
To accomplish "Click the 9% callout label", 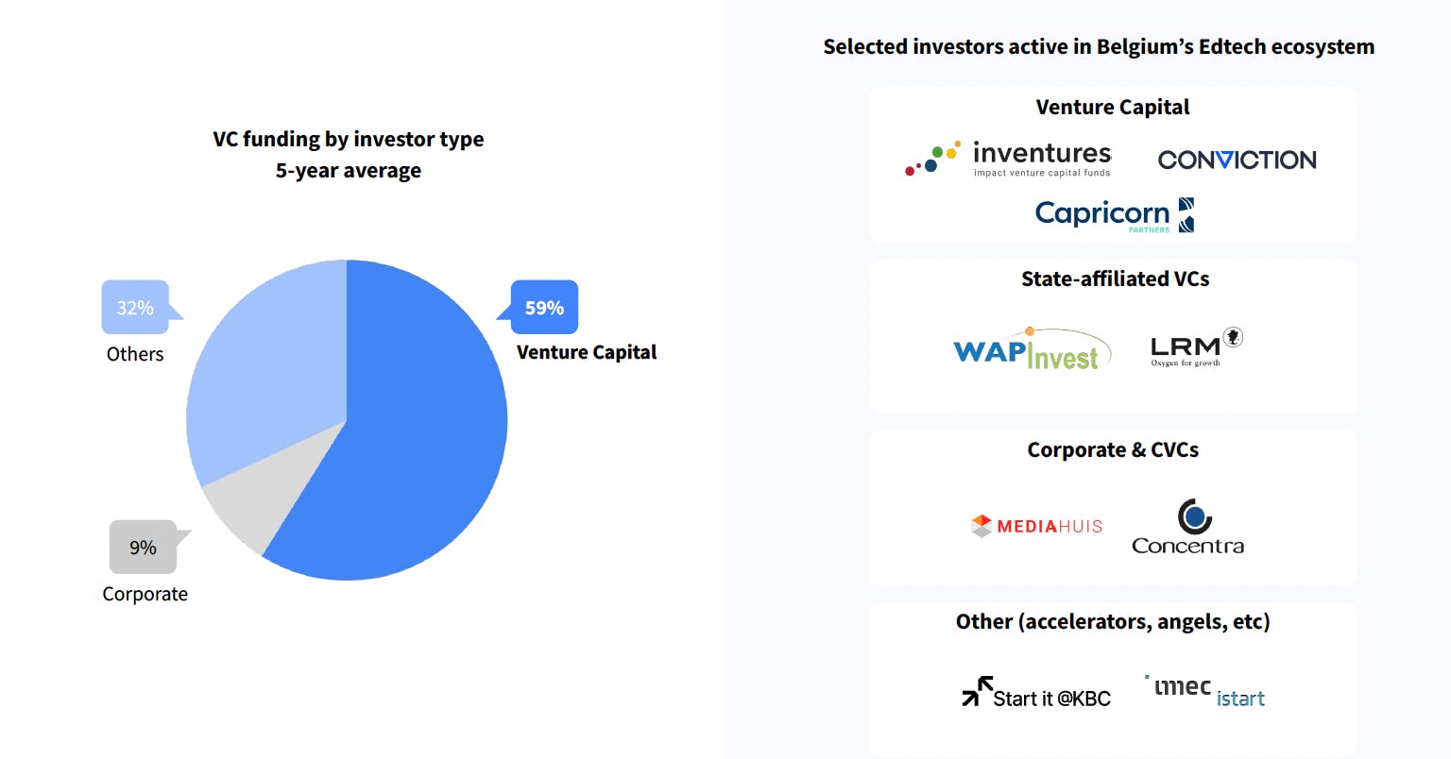I will point(144,547).
